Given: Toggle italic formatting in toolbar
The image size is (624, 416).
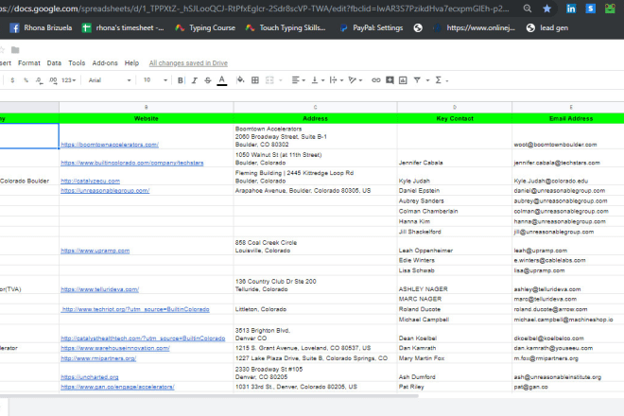Looking at the screenshot, I should click(194, 80).
